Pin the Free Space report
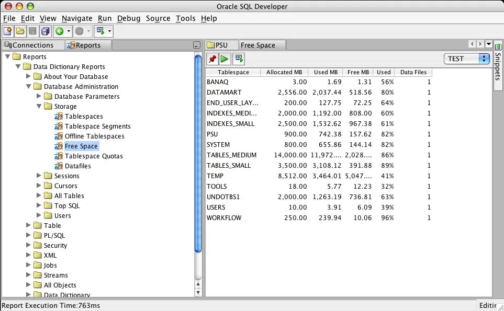 point(211,59)
